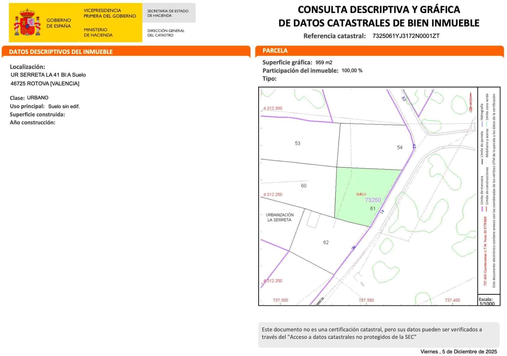Select parcel 61 on the map
The width and height of the screenshot is (507, 356).
click(x=372, y=209)
